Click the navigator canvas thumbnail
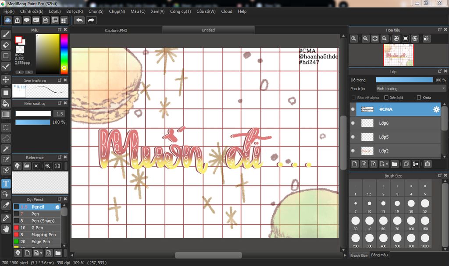 click(398, 55)
